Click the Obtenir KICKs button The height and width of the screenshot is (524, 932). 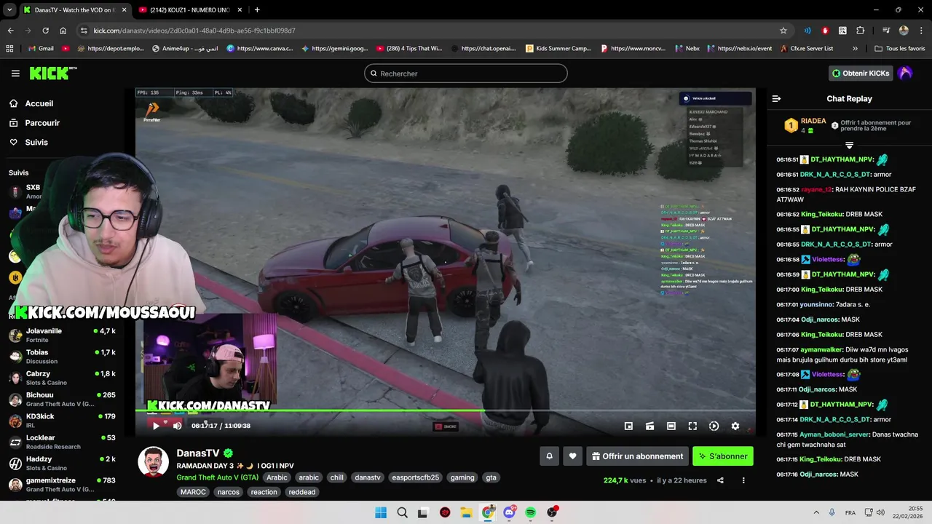(x=861, y=74)
